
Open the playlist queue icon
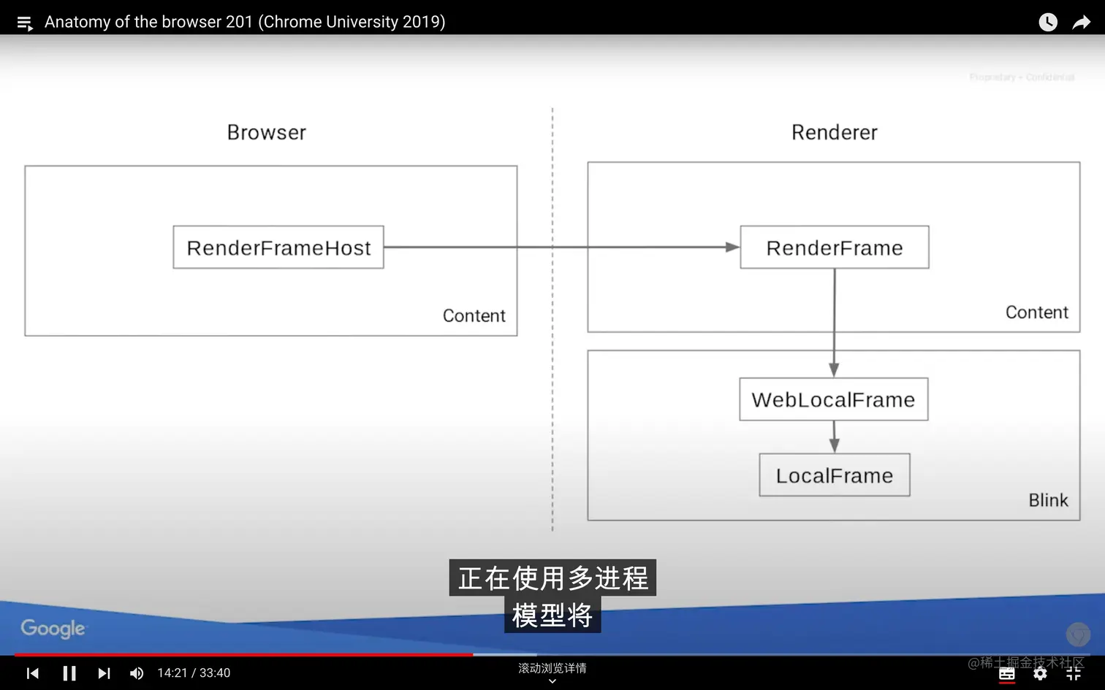click(25, 23)
